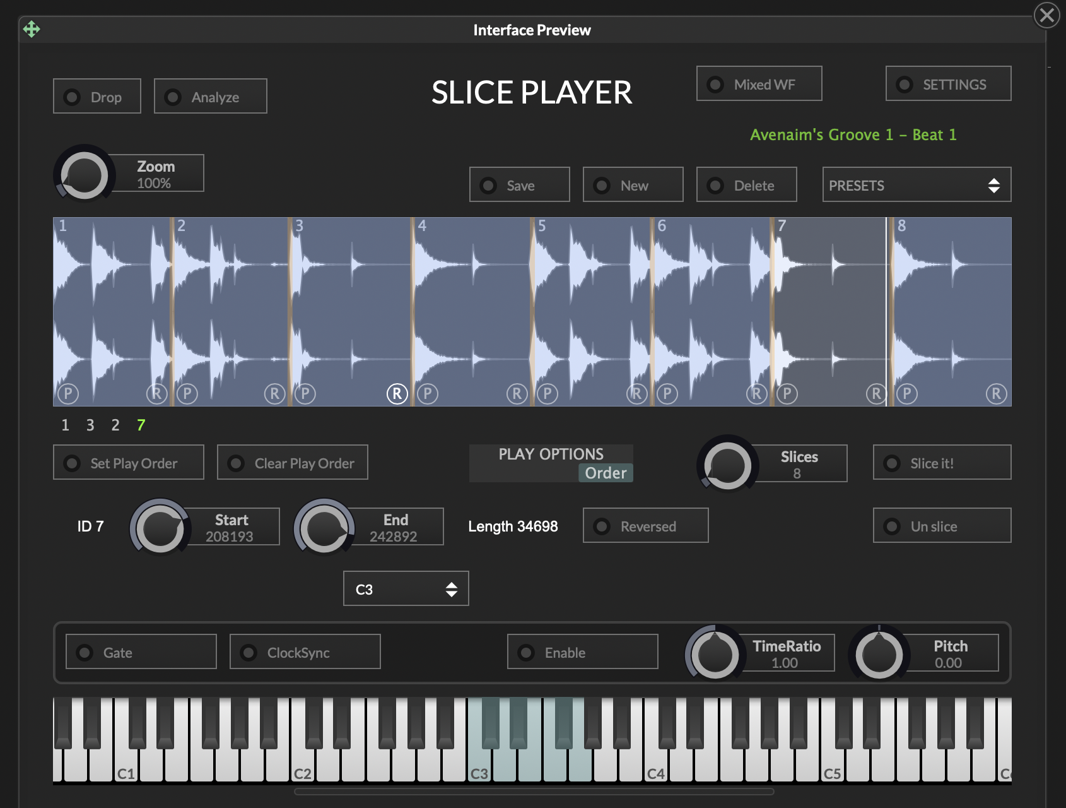The image size is (1066, 808).
Task: Toggle the Analyze button
Action: point(211,96)
